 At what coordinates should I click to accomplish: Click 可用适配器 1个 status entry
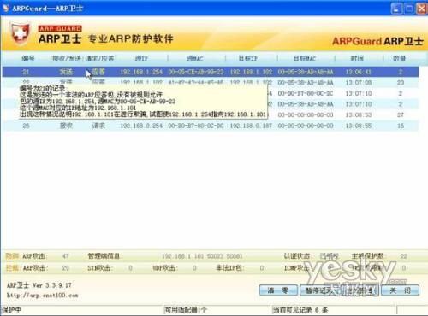tap(186, 310)
